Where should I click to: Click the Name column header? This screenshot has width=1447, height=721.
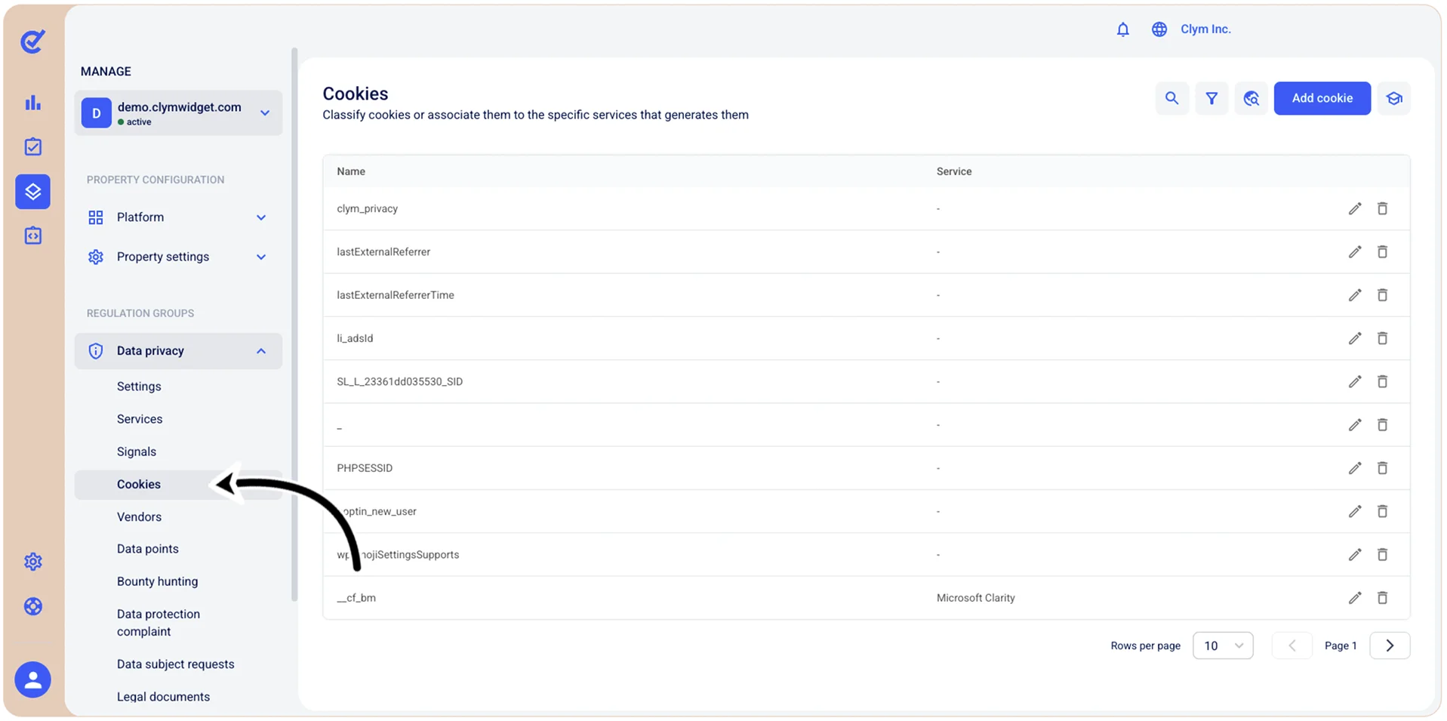[351, 171]
